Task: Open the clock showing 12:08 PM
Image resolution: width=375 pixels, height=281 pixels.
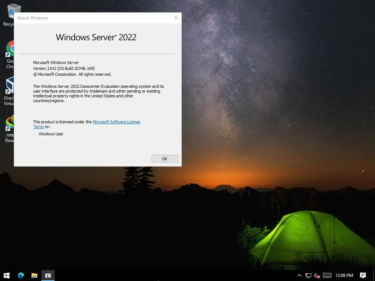Action: (344, 276)
